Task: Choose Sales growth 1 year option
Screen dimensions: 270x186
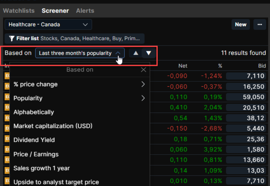Action: pos(42,168)
